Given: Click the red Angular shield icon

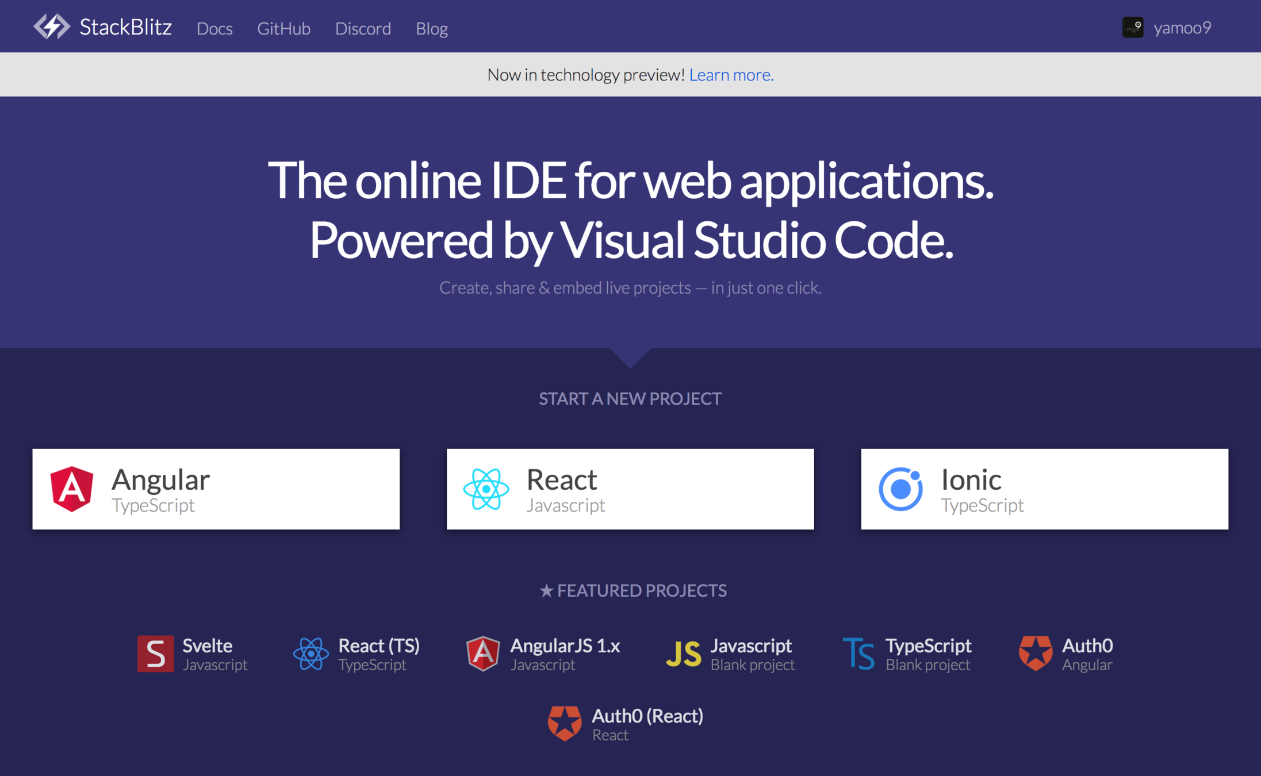Looking at the screenshot, I should [x=72, y=489].
